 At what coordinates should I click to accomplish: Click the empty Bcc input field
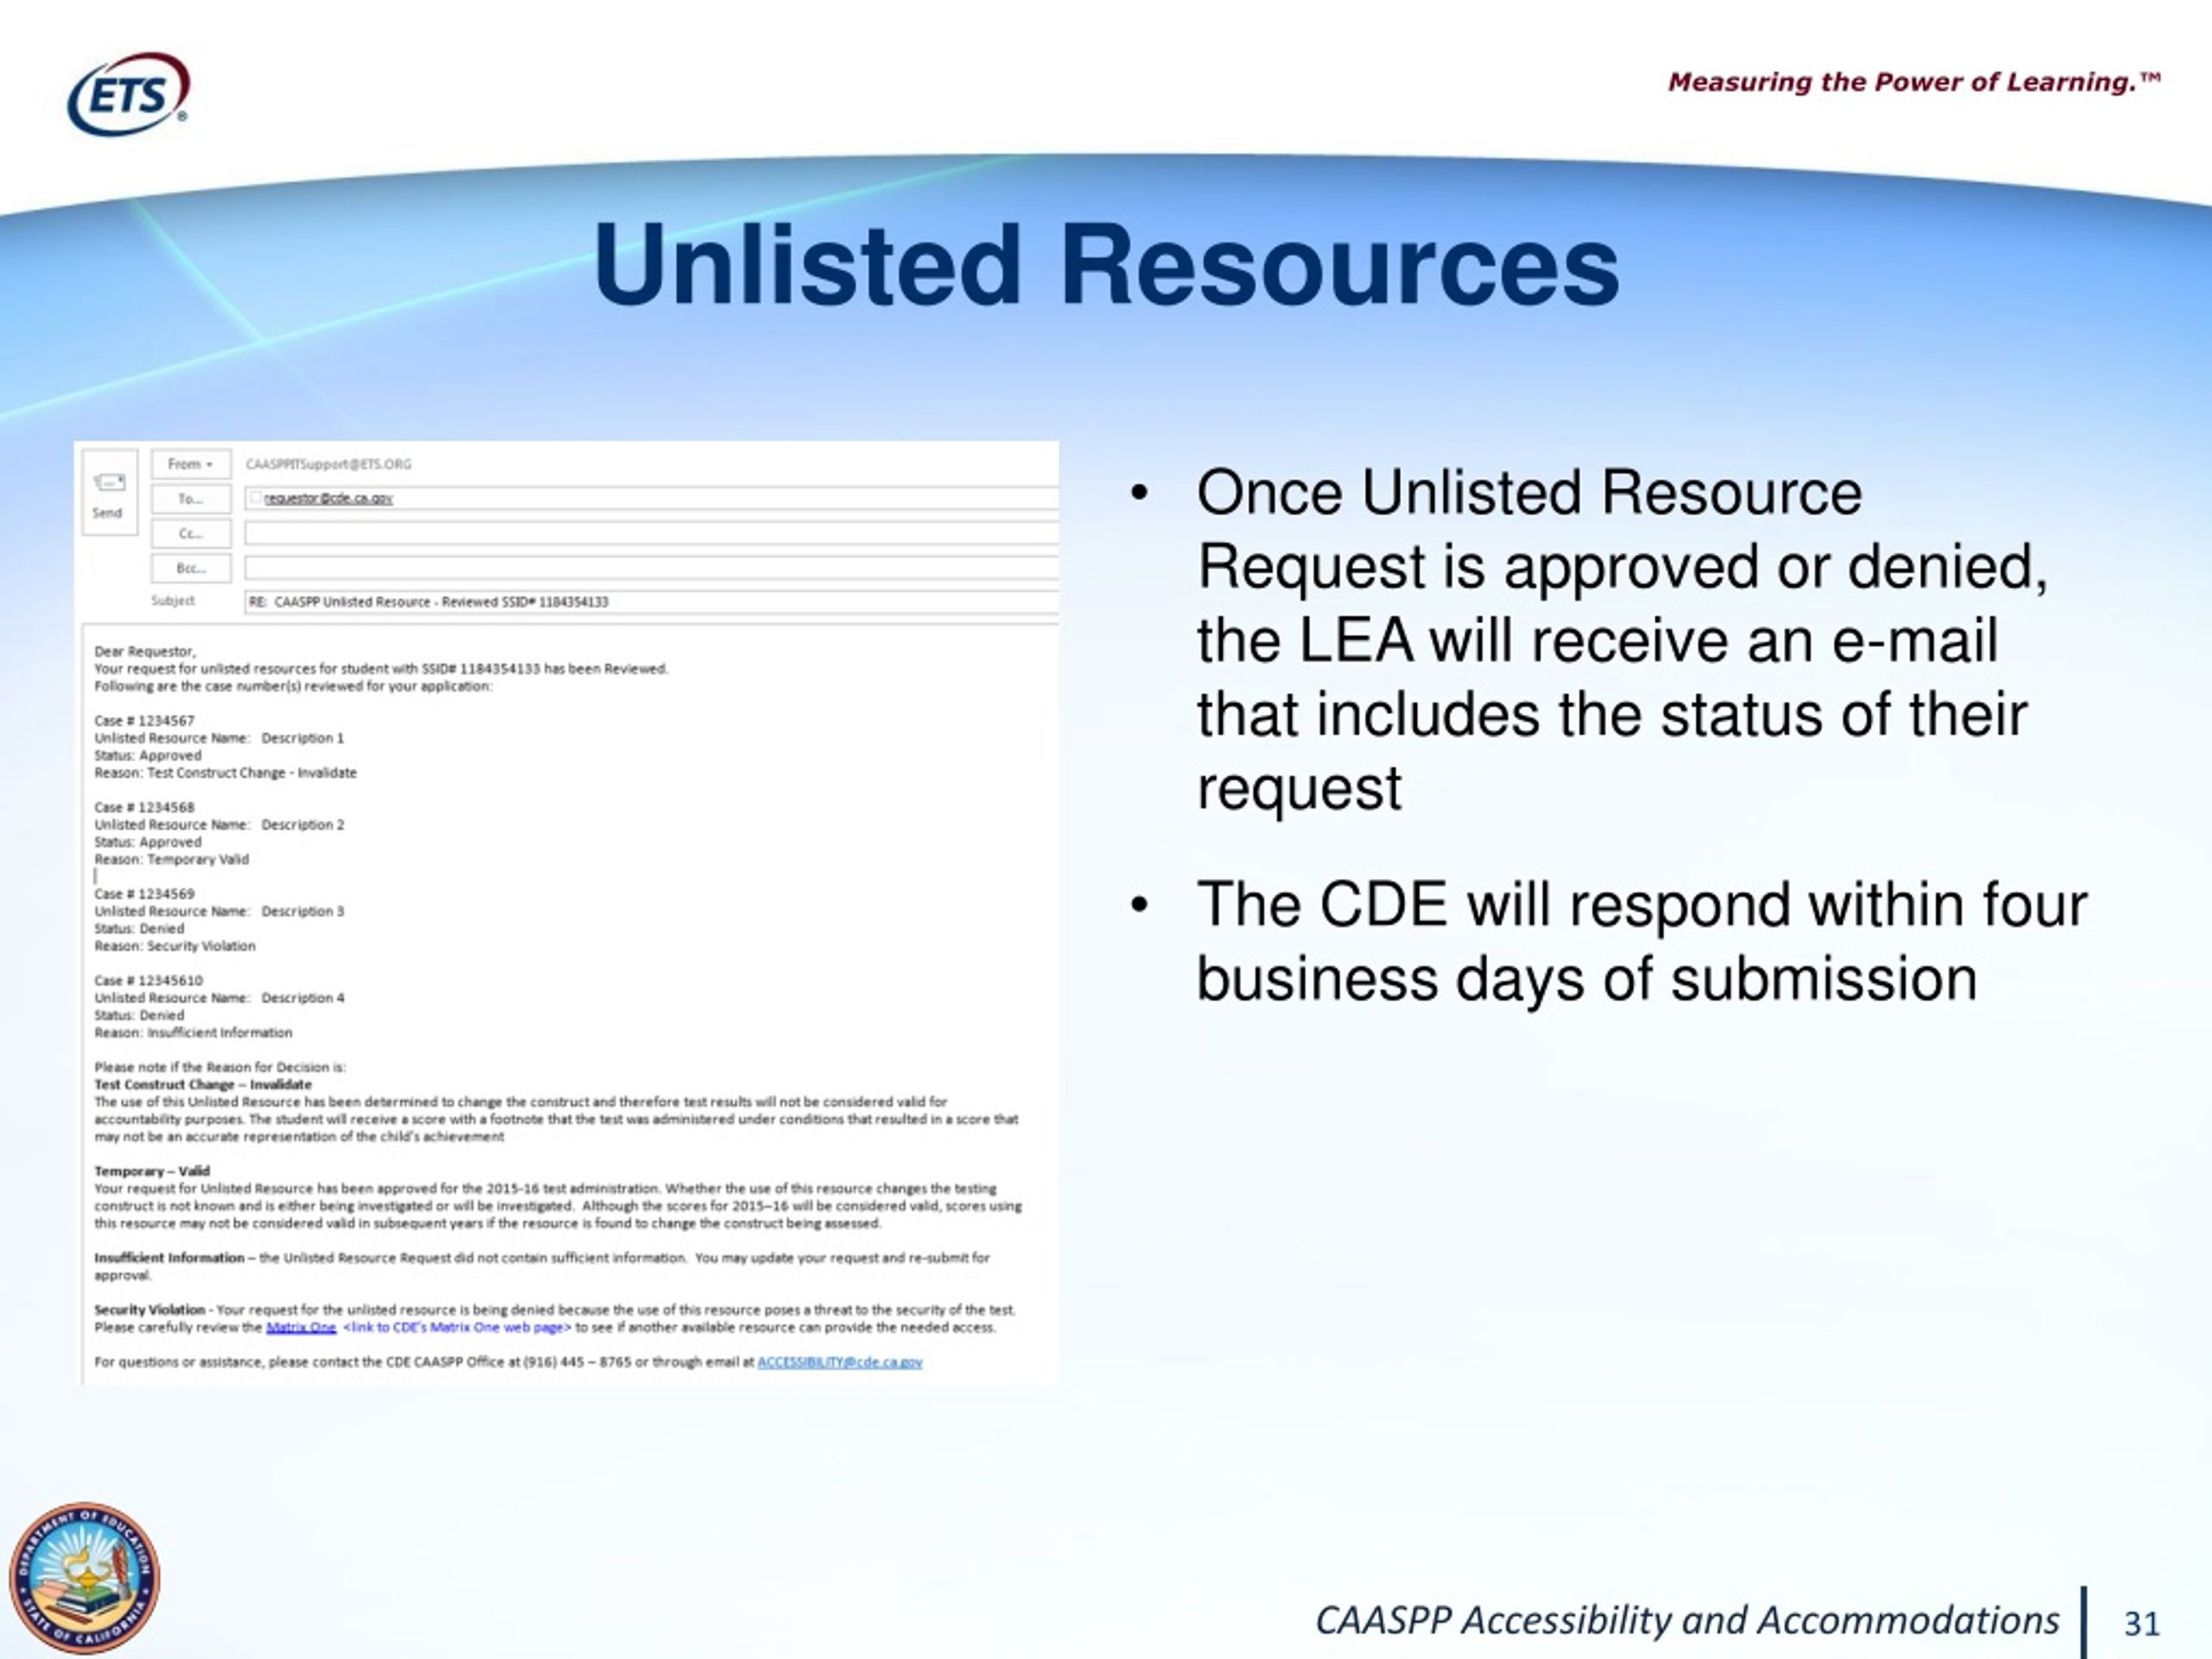click(652, 568)
